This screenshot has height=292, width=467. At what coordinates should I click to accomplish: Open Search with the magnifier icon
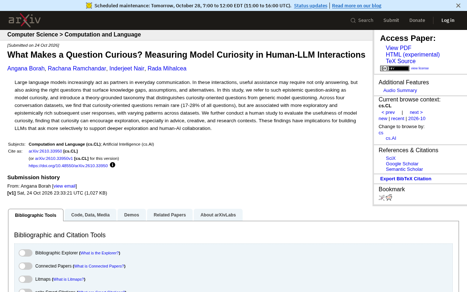(x=362, y=20)
